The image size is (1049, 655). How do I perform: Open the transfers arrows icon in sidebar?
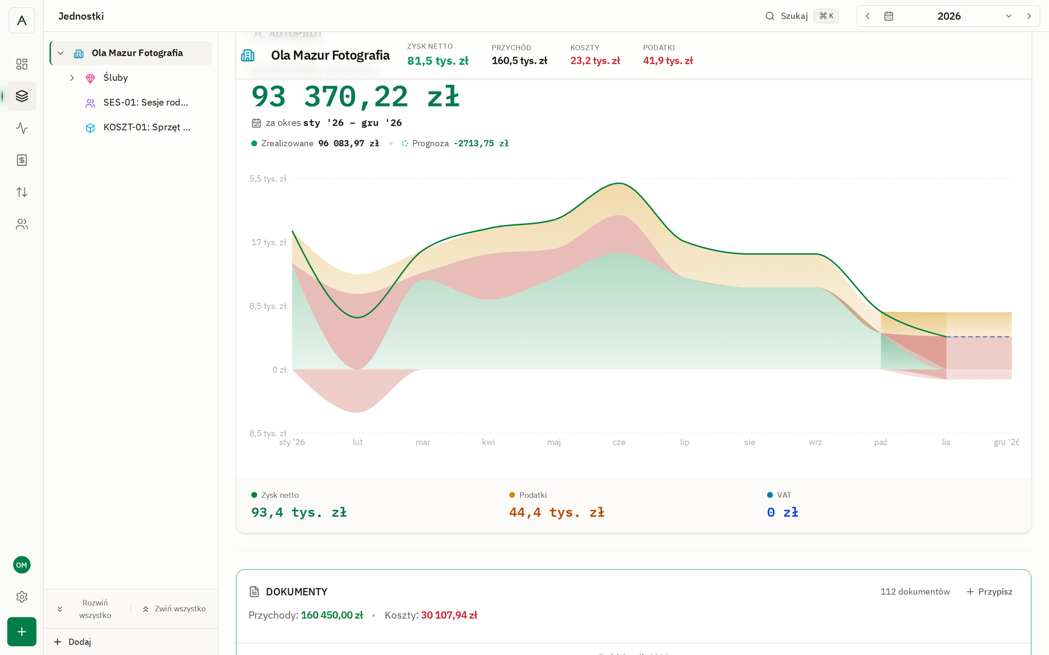tap(22, 192)
